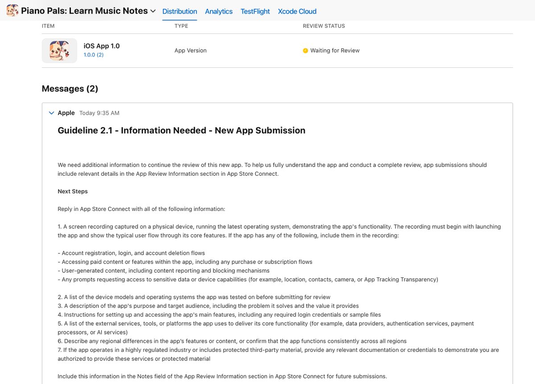Open build link 1.0.0 (2)
The width and height of the screenshot is (535, 384).
[x=94, y=55]
